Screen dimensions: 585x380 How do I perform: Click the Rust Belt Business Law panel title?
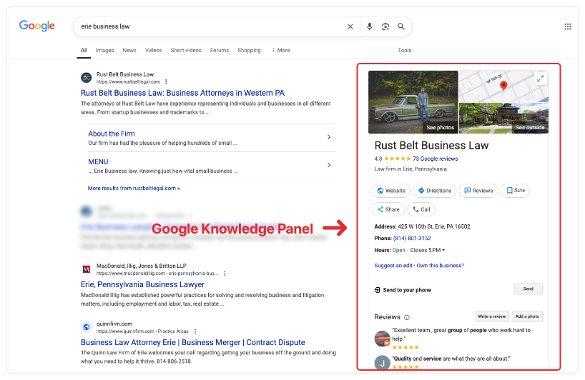pos(431,146)
